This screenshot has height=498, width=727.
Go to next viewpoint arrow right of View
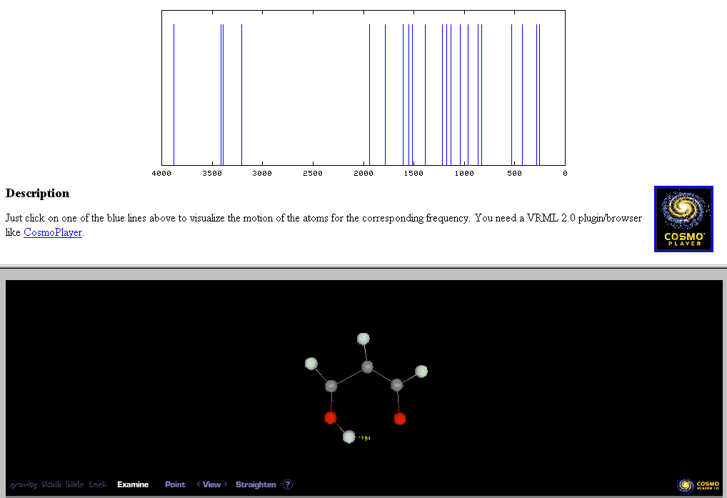click(x=226, y=484)
